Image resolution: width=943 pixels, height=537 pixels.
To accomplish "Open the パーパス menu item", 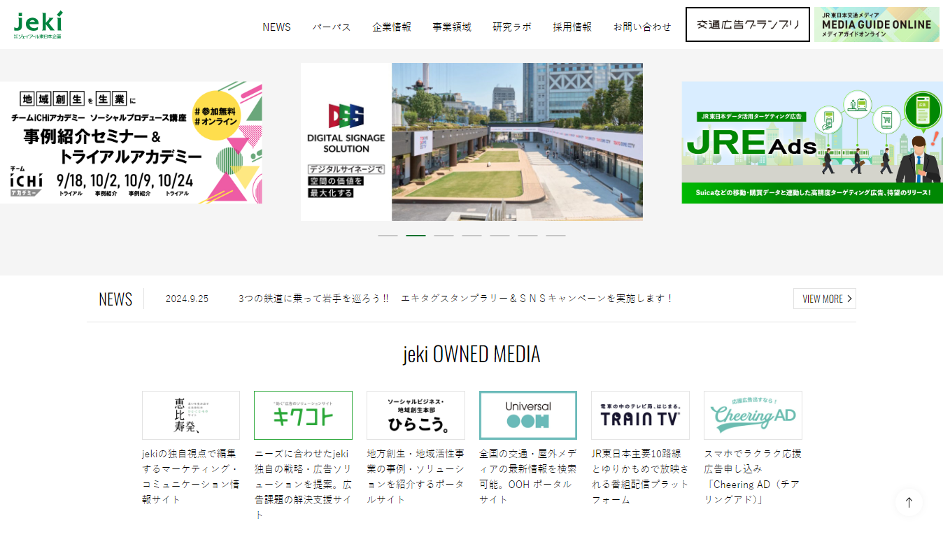I will [x=331, y=27].
